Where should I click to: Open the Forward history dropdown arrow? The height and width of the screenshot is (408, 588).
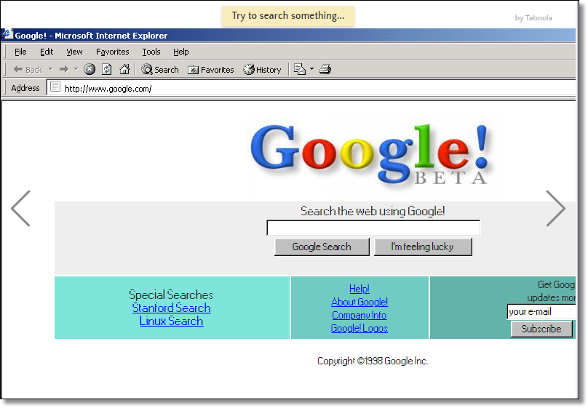point(76,69)
